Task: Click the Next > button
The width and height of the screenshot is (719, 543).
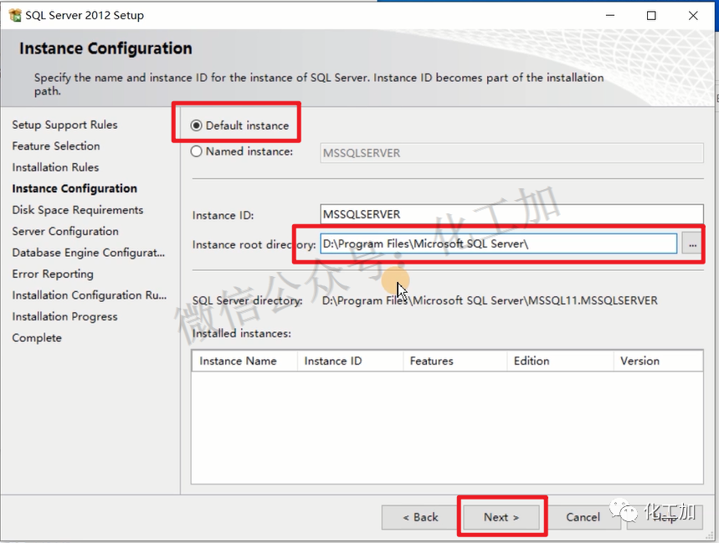Action: [501, 517]
